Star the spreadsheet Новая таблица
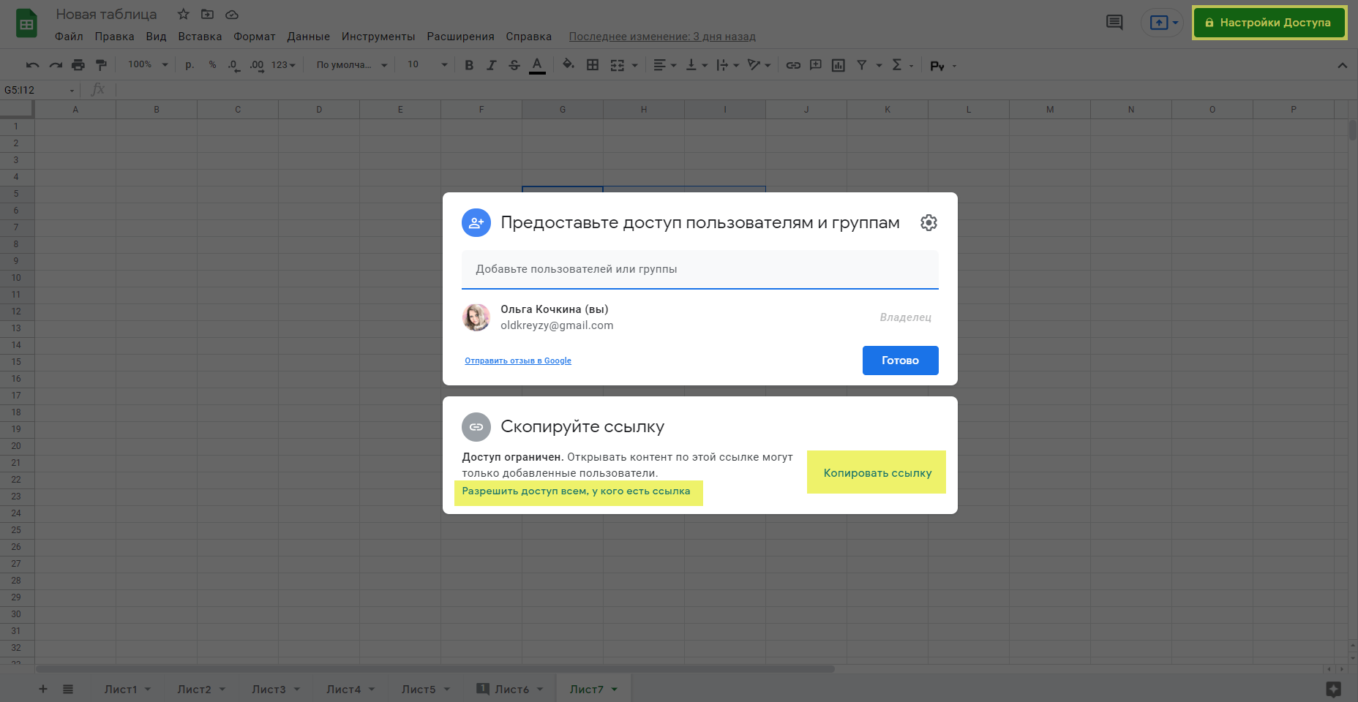The width and height of the screenshot is (1358, 702). point(183,15)
